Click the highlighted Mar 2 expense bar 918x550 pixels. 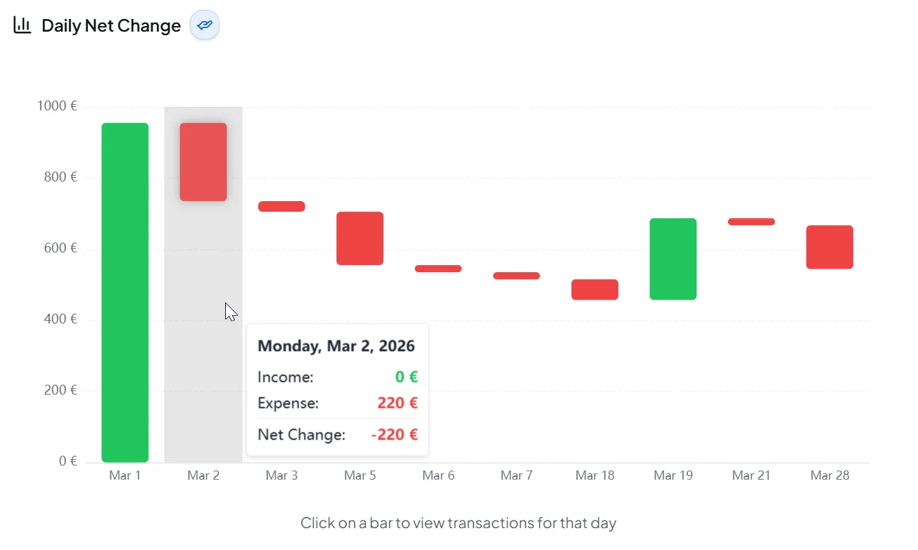pyautogui.click(x=203, y=160)
